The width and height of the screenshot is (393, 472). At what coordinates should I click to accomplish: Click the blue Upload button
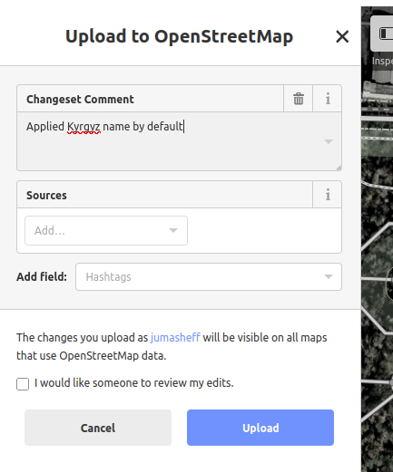(x=260, y=428)
